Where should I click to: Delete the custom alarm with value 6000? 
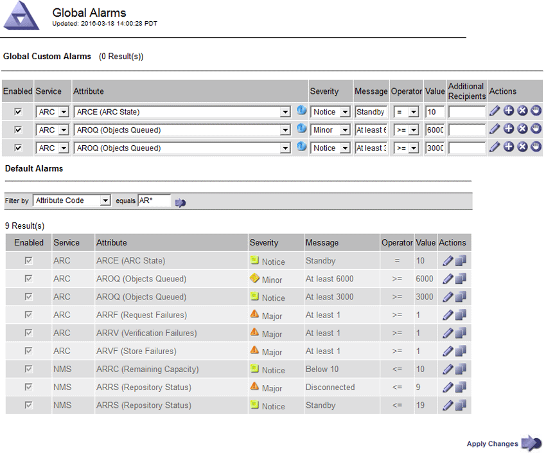tap(522, 129)
